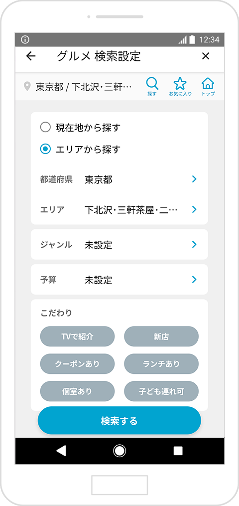Screen dimensions: 239x506
Task: Toggle the 子ども連れ可 filter chip
Action: pyautogui.click(x=161, y=391)
